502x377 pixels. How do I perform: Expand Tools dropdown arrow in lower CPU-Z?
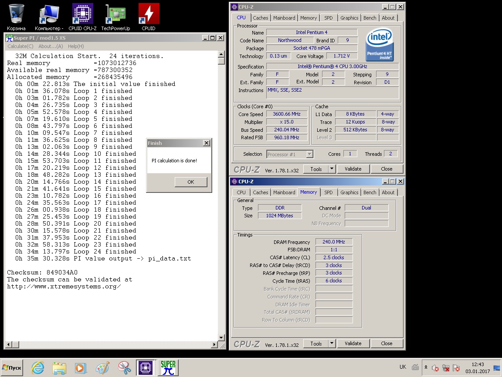click(332, 343)
